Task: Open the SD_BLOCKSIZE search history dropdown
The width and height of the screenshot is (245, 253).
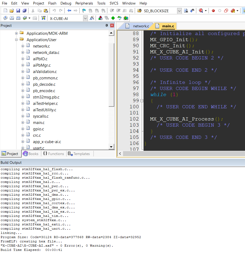Action: coord(179,11)
